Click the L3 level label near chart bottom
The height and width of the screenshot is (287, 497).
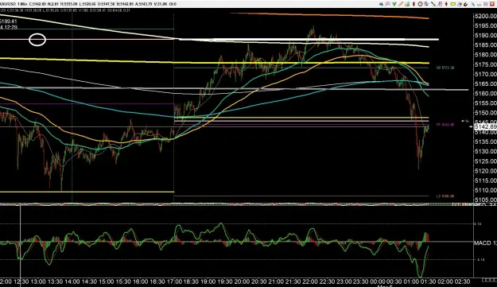point(445,196)
